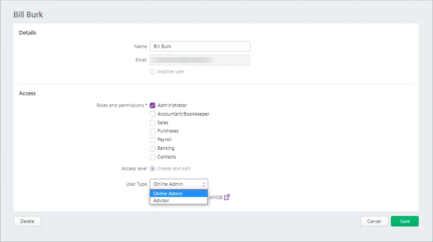Viewport: 433px width, 242px height.
Task: Click the green Save button
Action: (x=404, y=221)
